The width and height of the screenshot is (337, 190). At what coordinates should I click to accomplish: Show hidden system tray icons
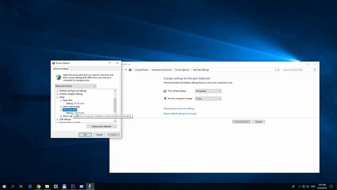coord(300,186)
